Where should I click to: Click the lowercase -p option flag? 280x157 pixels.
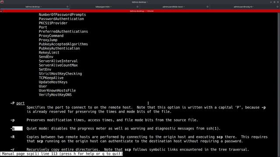tap(12, 120)
